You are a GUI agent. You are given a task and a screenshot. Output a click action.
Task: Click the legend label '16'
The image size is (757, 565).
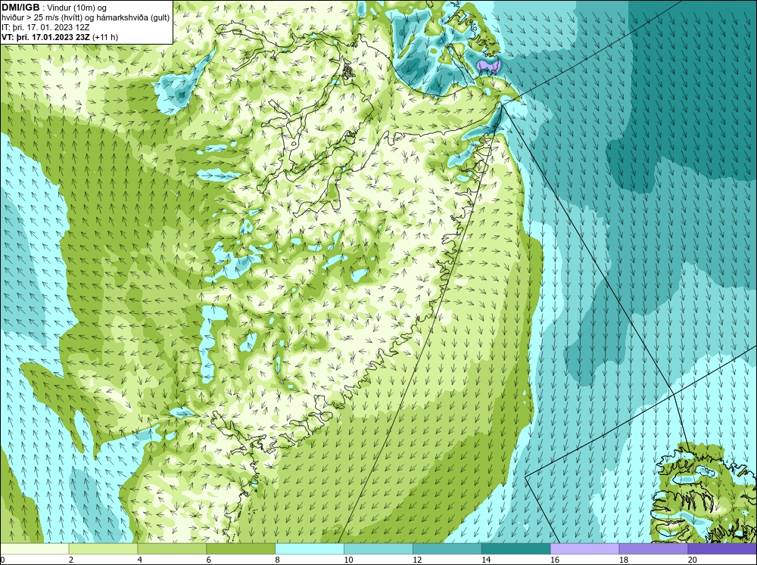(x=555, y=560)
